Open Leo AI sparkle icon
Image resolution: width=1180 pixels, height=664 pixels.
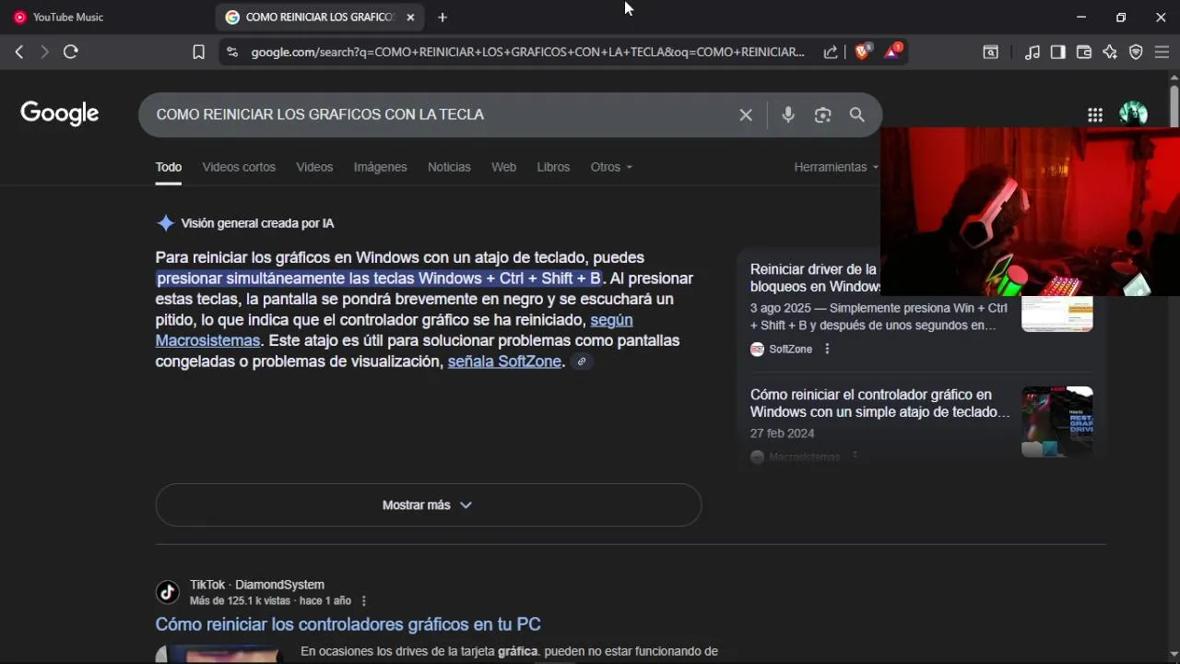coord(1110,53)
